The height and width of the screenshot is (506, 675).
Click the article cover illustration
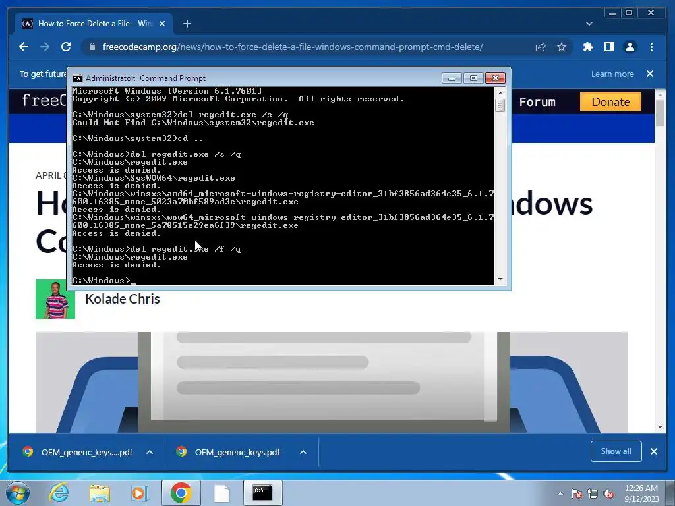332,382
